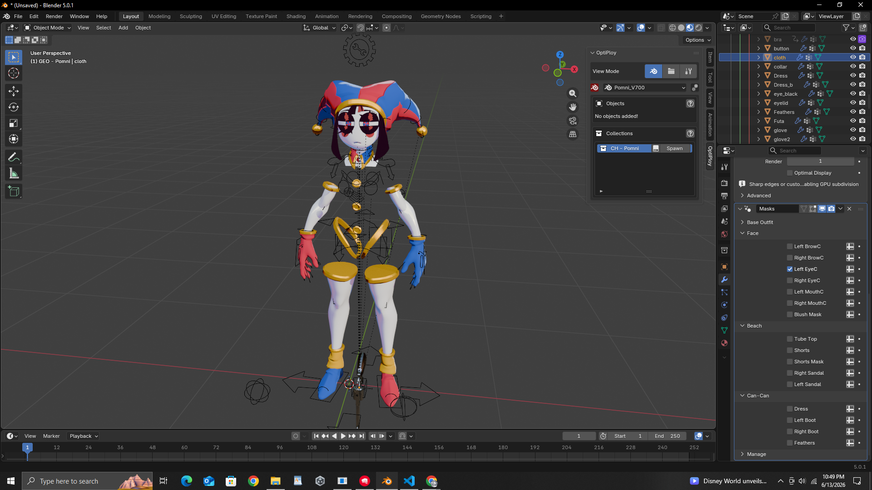Viewport: 872px width, 490px height.
Task: Select OptiPloy tools view mode icon
Action: 689,71
